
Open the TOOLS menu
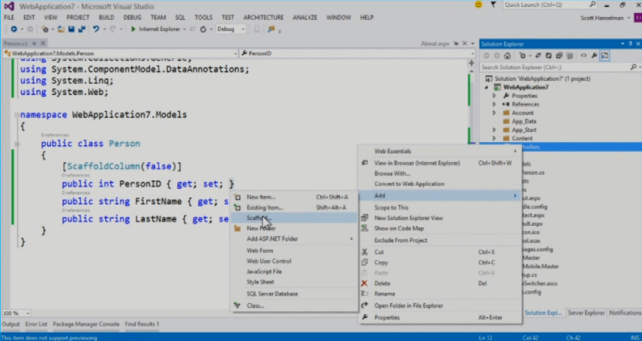[203, 17]
